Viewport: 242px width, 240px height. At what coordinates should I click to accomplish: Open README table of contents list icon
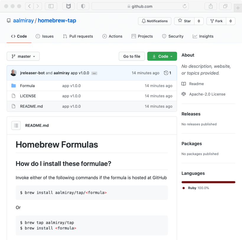16,125
